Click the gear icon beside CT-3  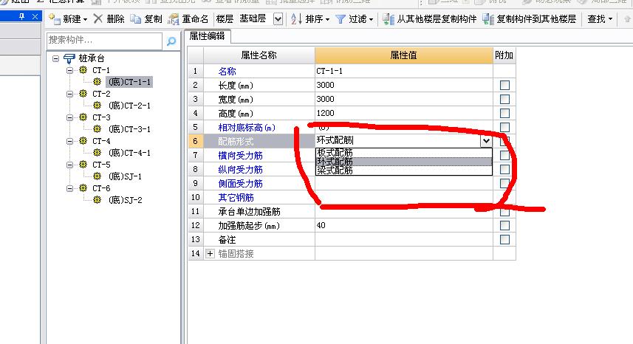(83, 117)
